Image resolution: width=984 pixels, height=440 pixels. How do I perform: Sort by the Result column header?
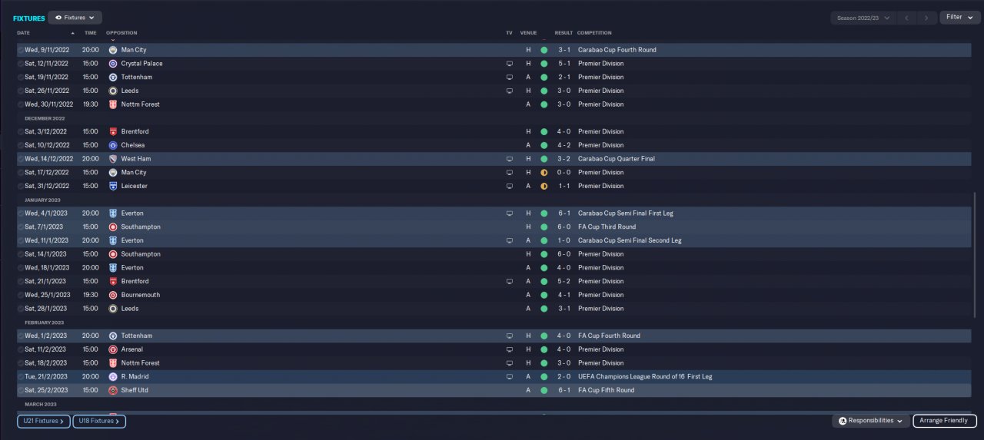tap(563, 33)
